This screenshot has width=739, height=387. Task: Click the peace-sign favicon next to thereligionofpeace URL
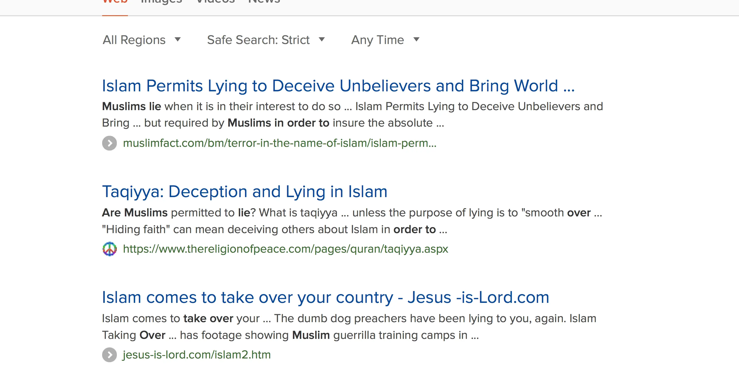coord(110,249)
